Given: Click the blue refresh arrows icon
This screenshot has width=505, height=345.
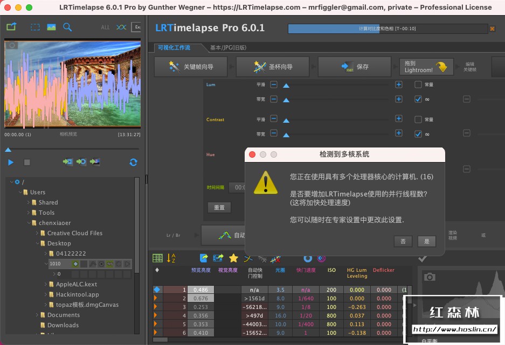Looking at the screenshot, I should [133, 163].
